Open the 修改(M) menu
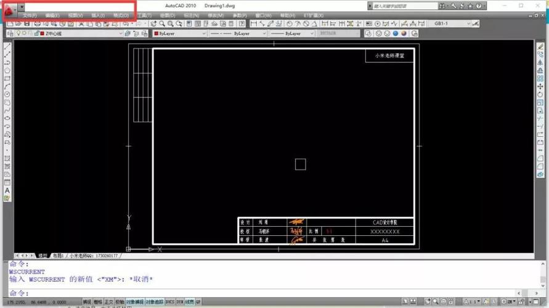 [216, 16]
